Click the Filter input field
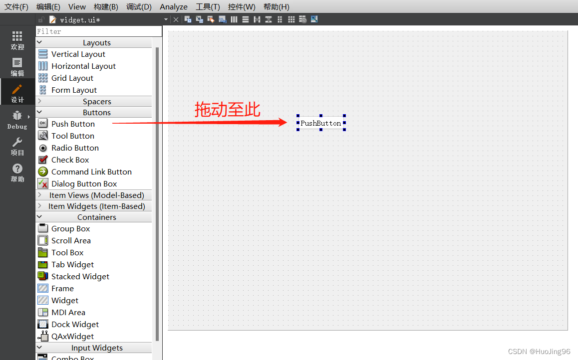The height and width of the screenshot is (360, 578). click(x=98, y=30)
